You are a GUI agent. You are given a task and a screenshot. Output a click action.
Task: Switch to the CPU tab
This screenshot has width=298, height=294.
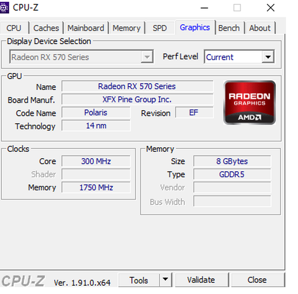click(x=14, y=28)
